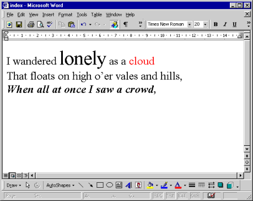Insert a Text Box from Drawing toolbar
Viewport: 253px width, 201px height.
click(x=119, y=185)
